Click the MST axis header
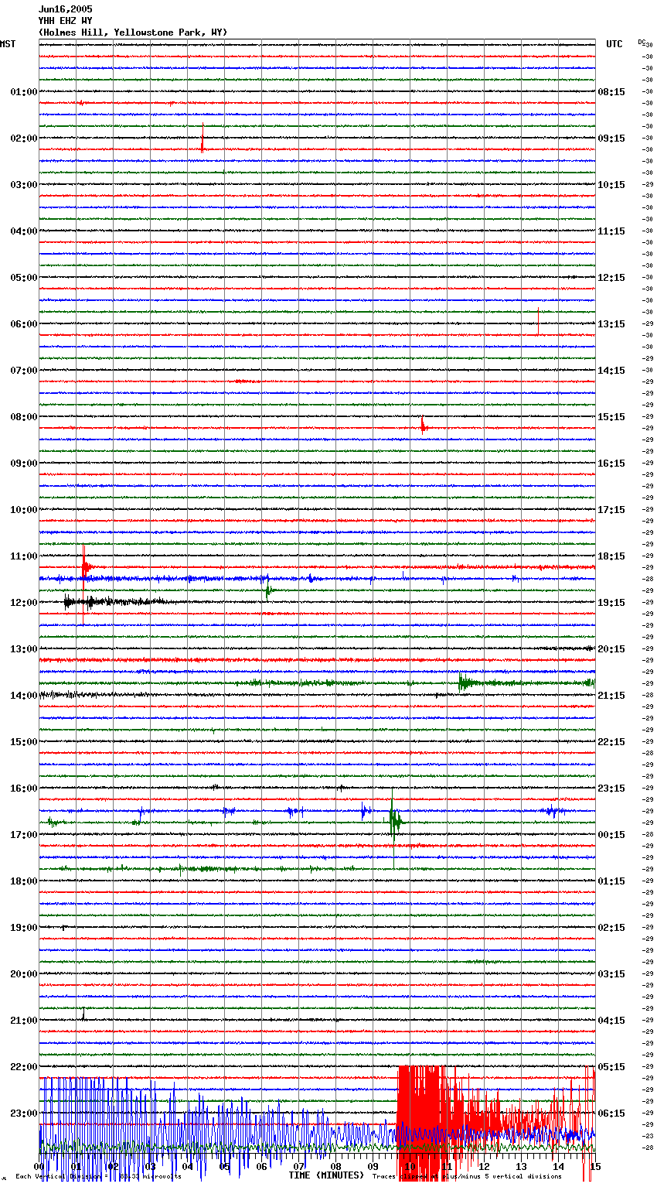 (x=8, y=44)
